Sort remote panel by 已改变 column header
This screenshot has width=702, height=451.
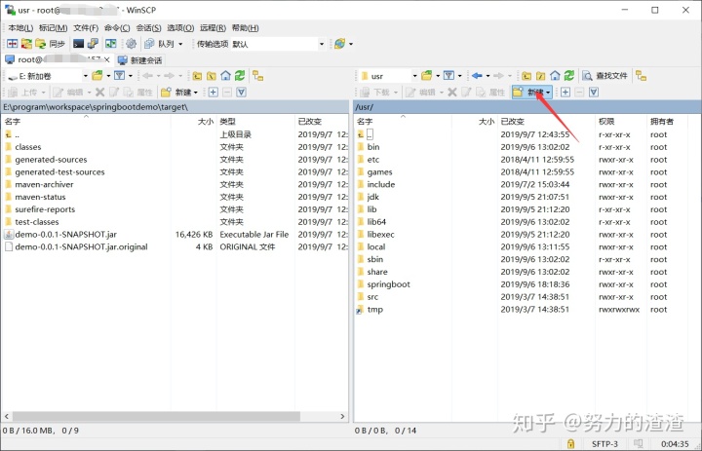[546, 121]
